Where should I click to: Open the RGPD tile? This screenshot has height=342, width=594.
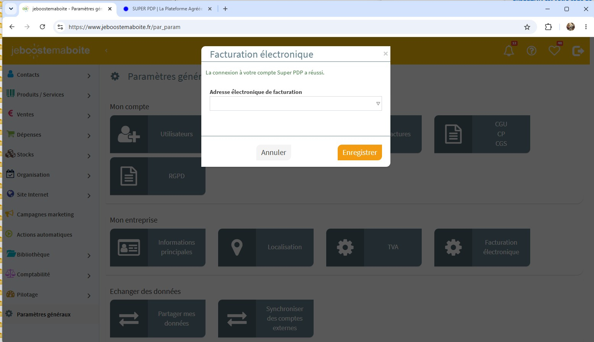tap(158, 176)
